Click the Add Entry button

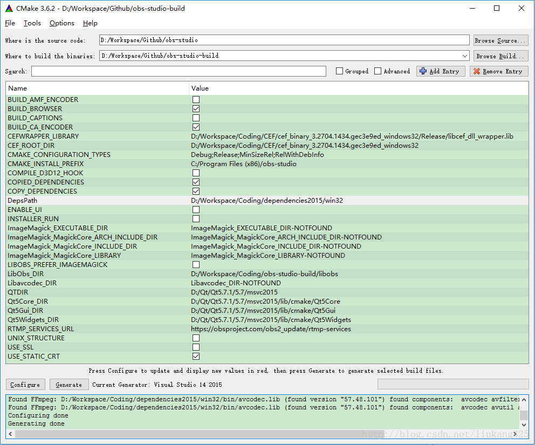[x=441, y=71]
